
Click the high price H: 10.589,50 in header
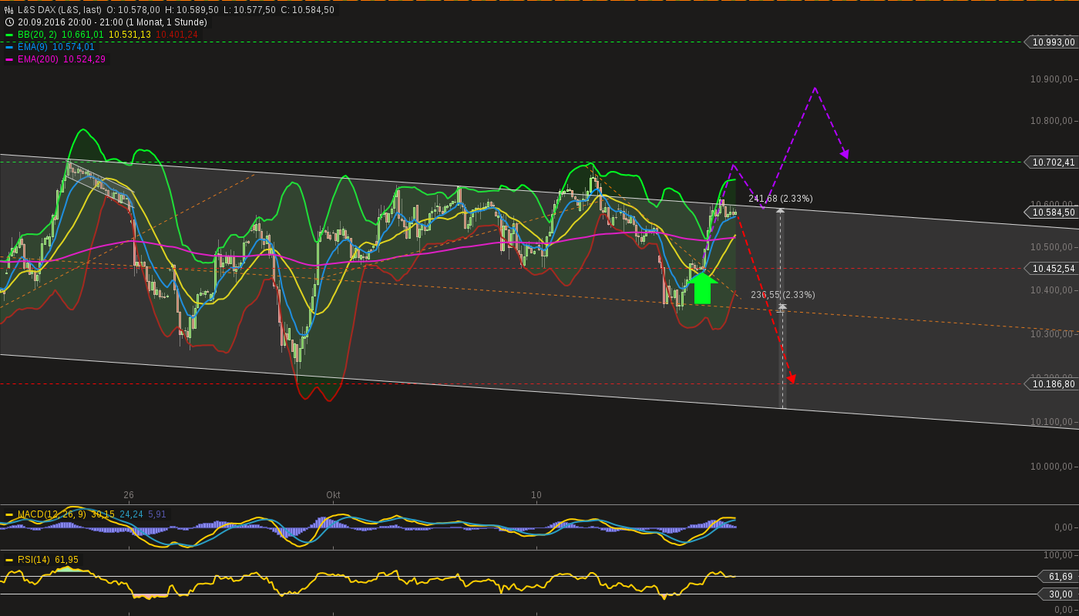coord(192,10)
